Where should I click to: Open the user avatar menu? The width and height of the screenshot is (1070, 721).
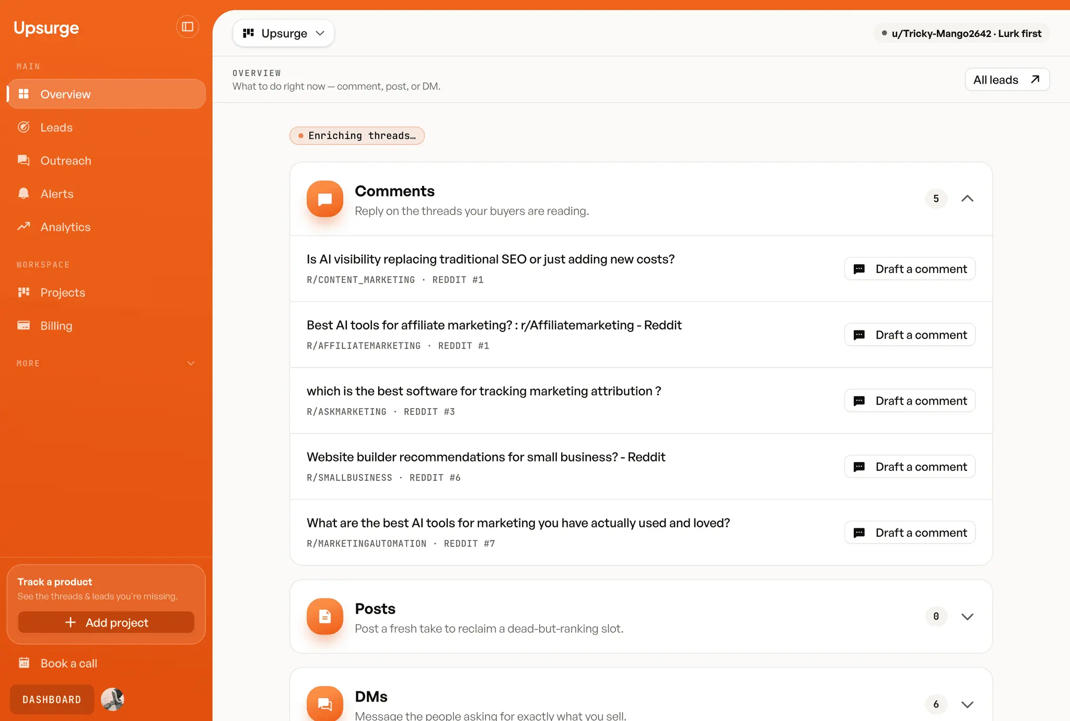point(112,700)
